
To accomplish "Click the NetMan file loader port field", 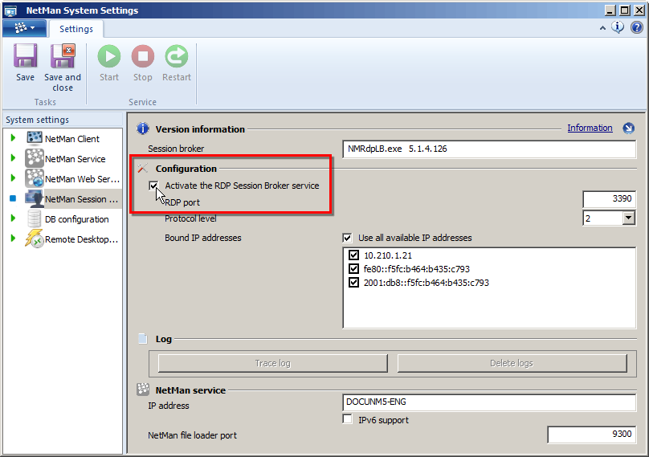I will (591, 435).
